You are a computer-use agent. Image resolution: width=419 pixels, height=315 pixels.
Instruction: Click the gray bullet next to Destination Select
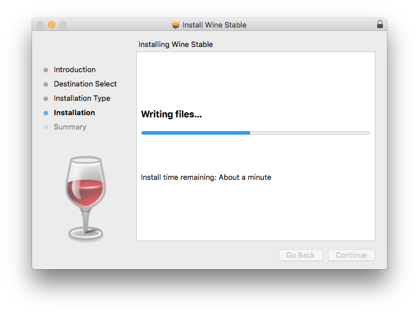point(46,85)
